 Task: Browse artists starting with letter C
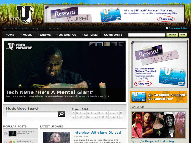(81, 113)
